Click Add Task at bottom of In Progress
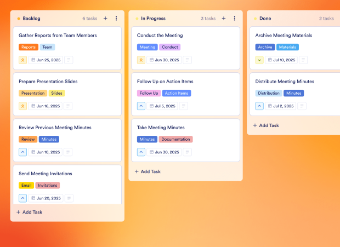340x247 pixels. click(148, 171)
